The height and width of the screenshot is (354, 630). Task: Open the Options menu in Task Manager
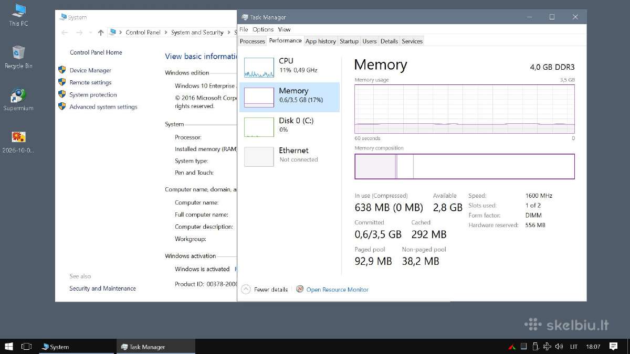pyautogui.click(x=263, y=29)
